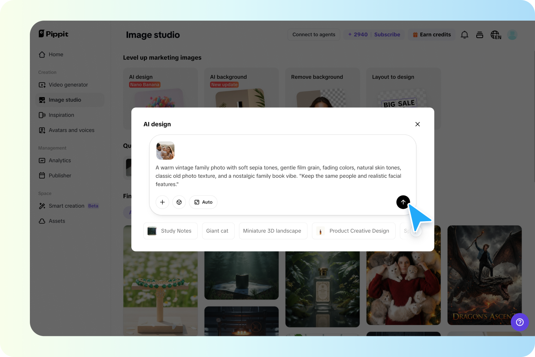Click the plus add-attachment button

pos(162,202)
